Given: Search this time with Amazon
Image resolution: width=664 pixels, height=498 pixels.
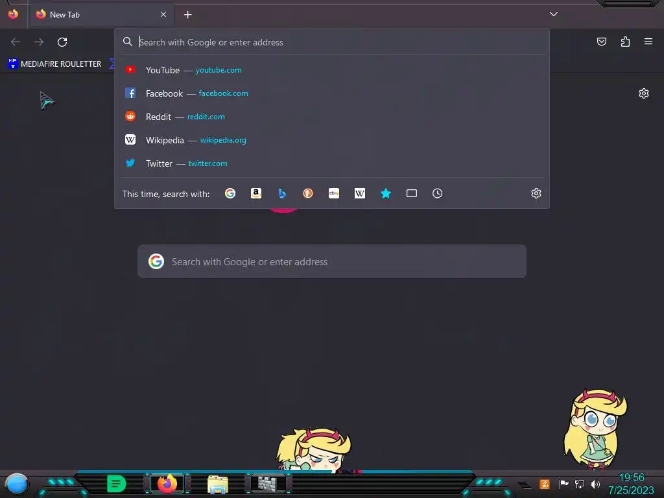Looking at the screenshot, I should (255, 193).
